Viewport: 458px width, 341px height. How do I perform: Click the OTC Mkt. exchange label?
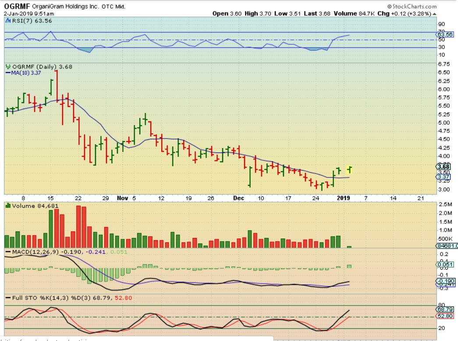114,7
